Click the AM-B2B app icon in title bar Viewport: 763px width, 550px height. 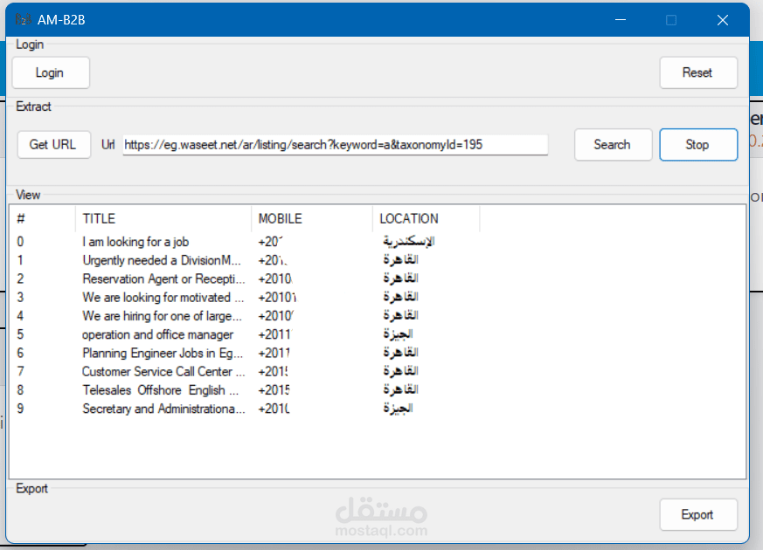click(23, 20)
